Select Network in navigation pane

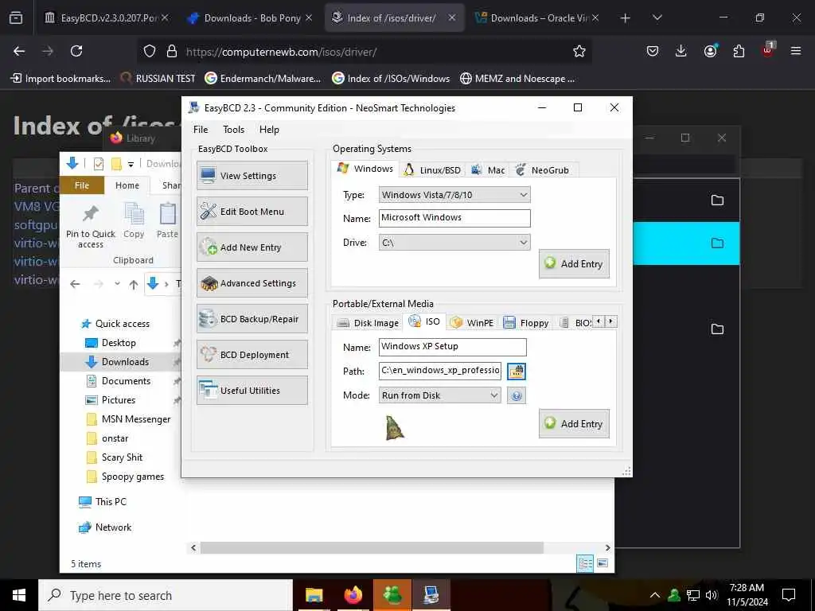pyautogui.click(x=105, y=527)
